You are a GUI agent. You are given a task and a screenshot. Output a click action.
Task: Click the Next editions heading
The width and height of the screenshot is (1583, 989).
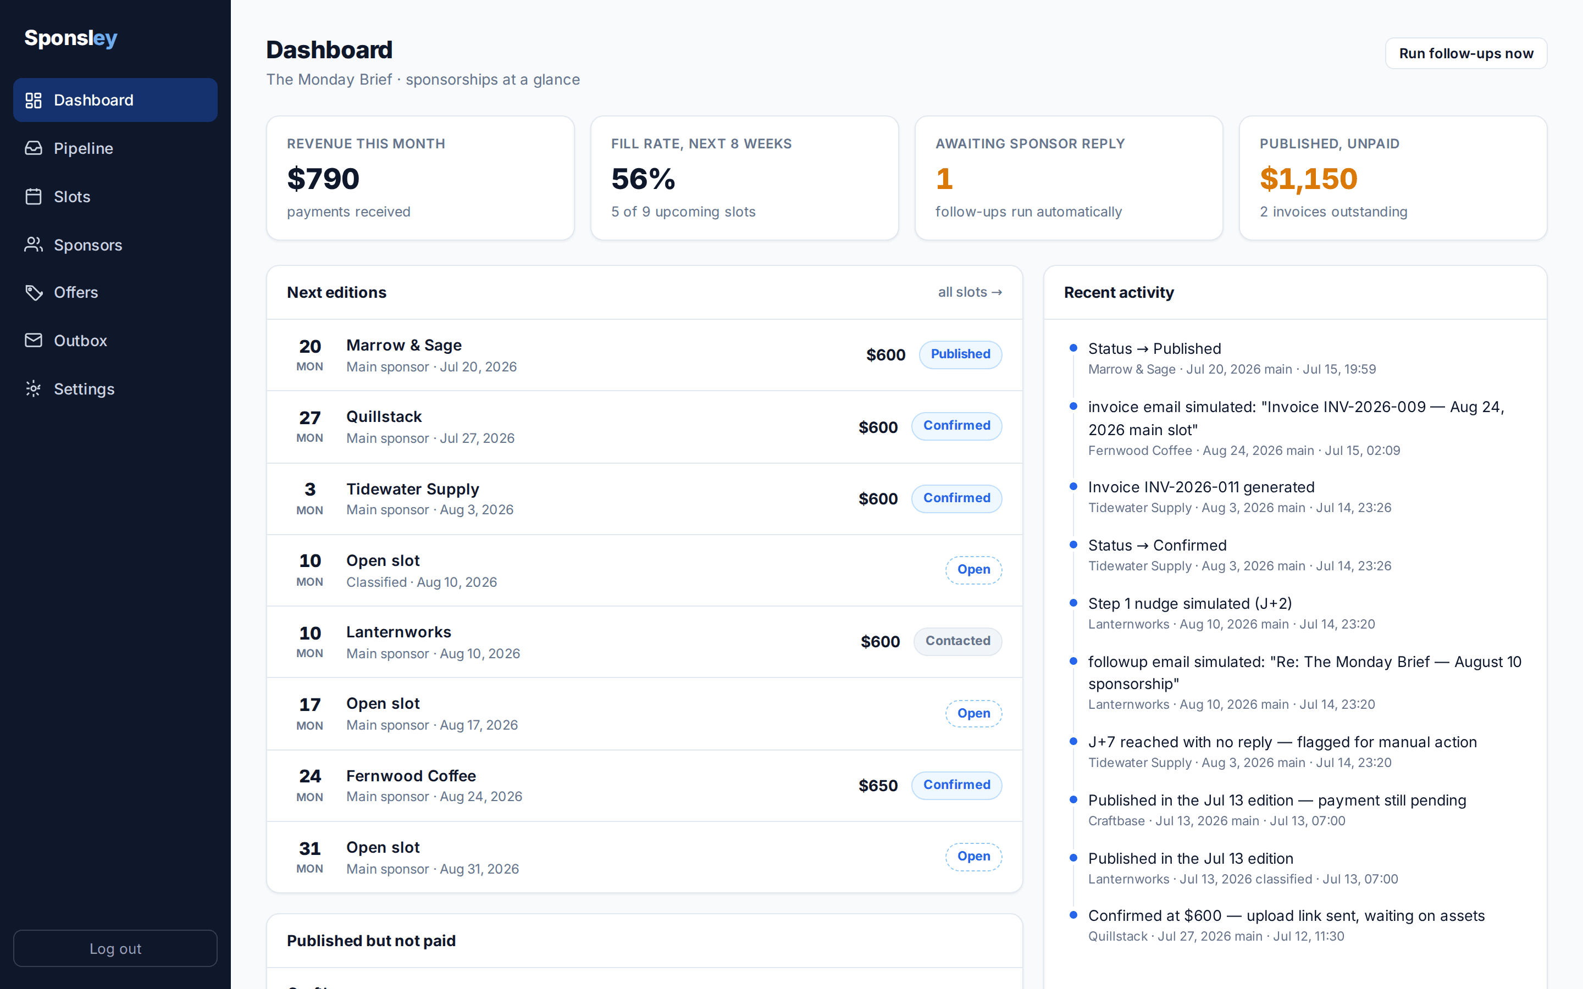(336, 292)
